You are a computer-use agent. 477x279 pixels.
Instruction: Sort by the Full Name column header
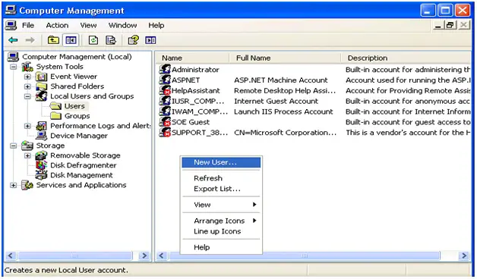click(285, 58)
